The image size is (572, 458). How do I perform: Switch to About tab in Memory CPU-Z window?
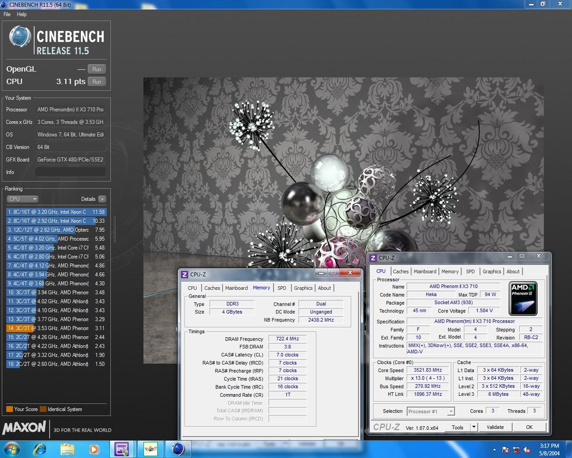tap(324, 288)
